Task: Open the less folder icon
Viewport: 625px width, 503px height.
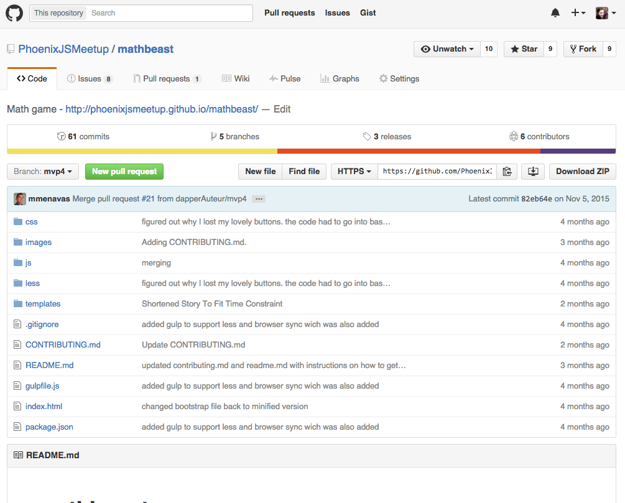Action: click(x=18, y=283)
